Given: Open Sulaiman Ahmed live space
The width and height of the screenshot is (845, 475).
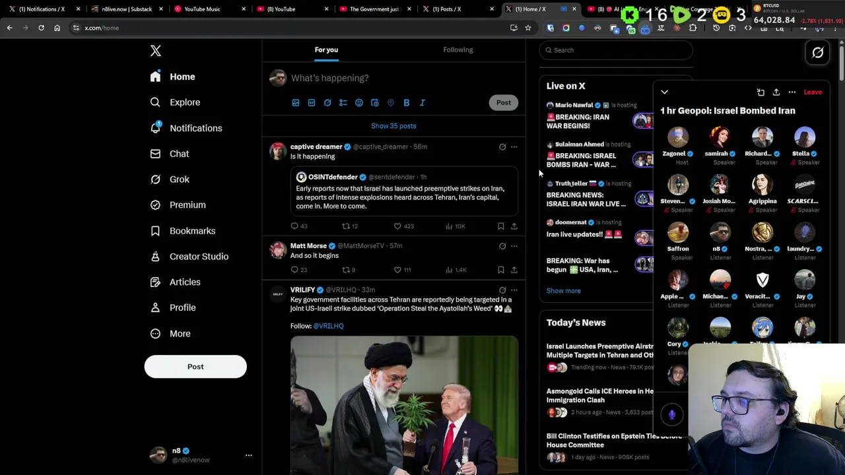Looking at the screenshot, I should pos(597,154).
